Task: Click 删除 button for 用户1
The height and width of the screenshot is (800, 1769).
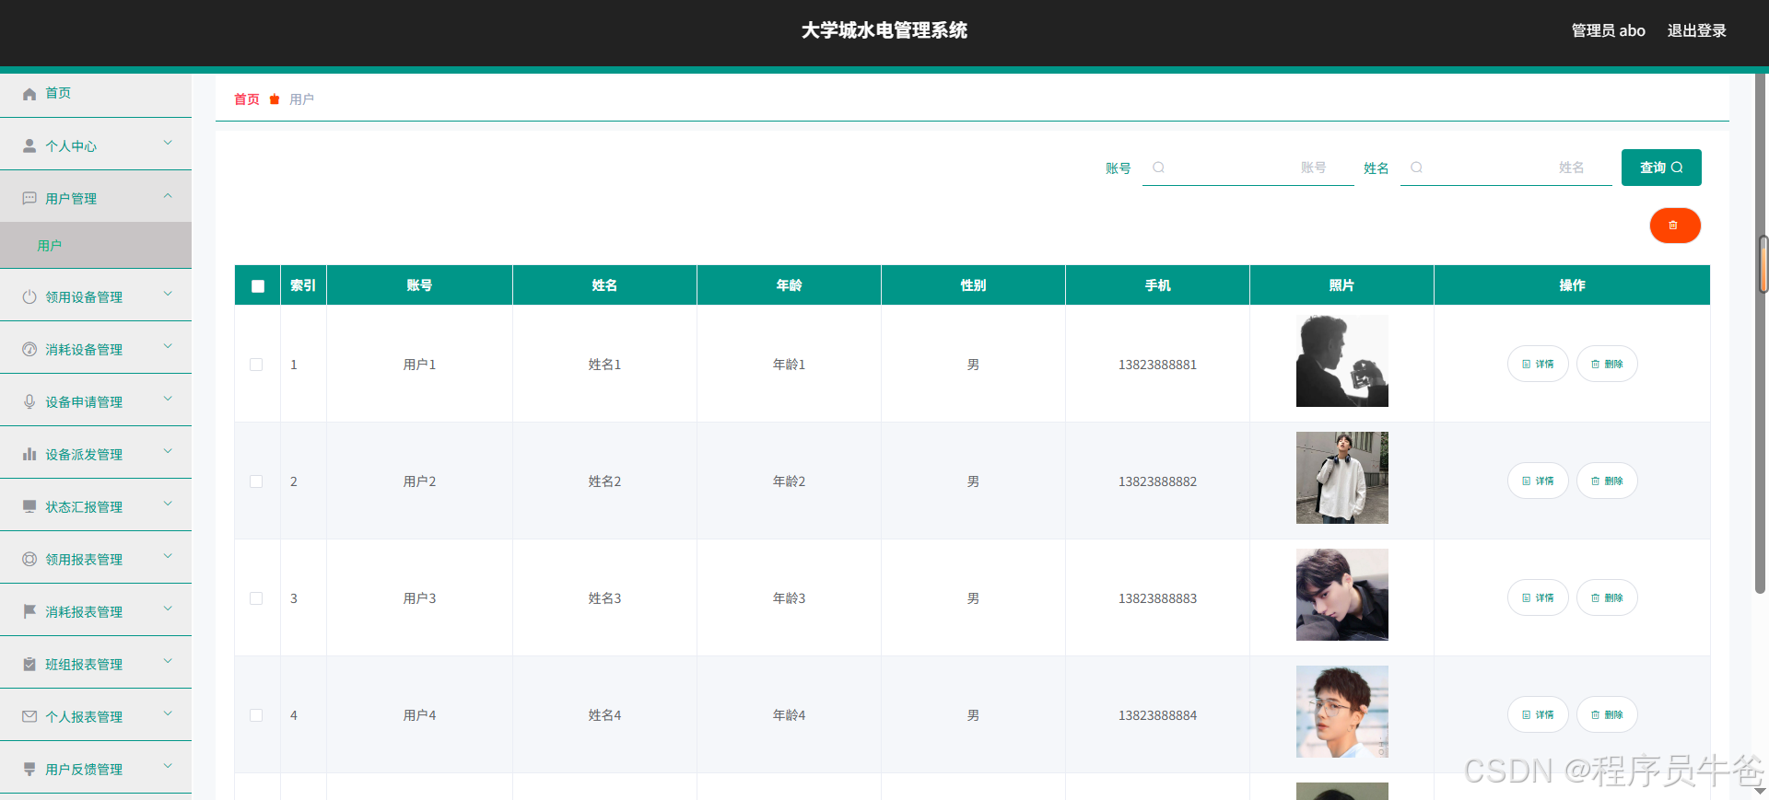Action: (x=1607, y=364)
